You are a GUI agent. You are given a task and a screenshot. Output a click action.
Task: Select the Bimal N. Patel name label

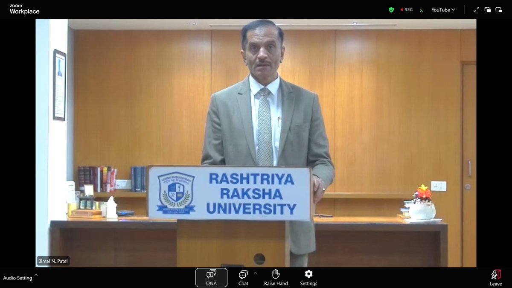point(53,261)
